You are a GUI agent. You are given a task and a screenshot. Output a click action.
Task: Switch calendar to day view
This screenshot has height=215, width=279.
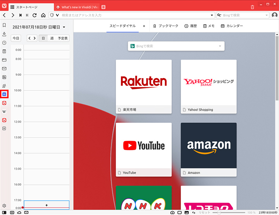pos(43,38)
